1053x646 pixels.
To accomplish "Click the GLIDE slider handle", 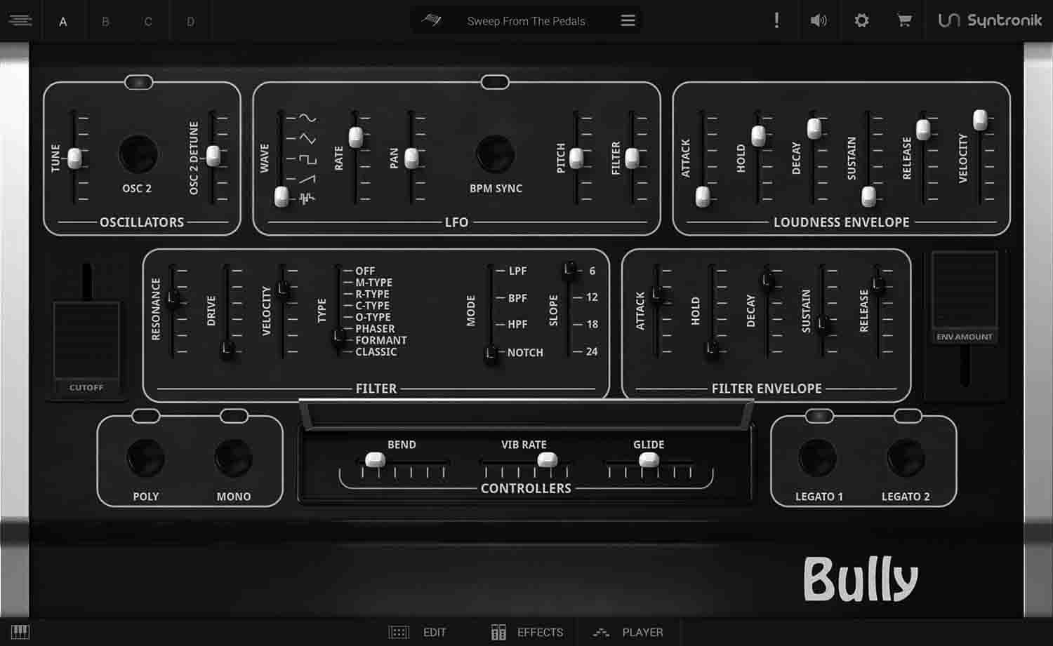I will pyautogui.click(x=649, y=460).
